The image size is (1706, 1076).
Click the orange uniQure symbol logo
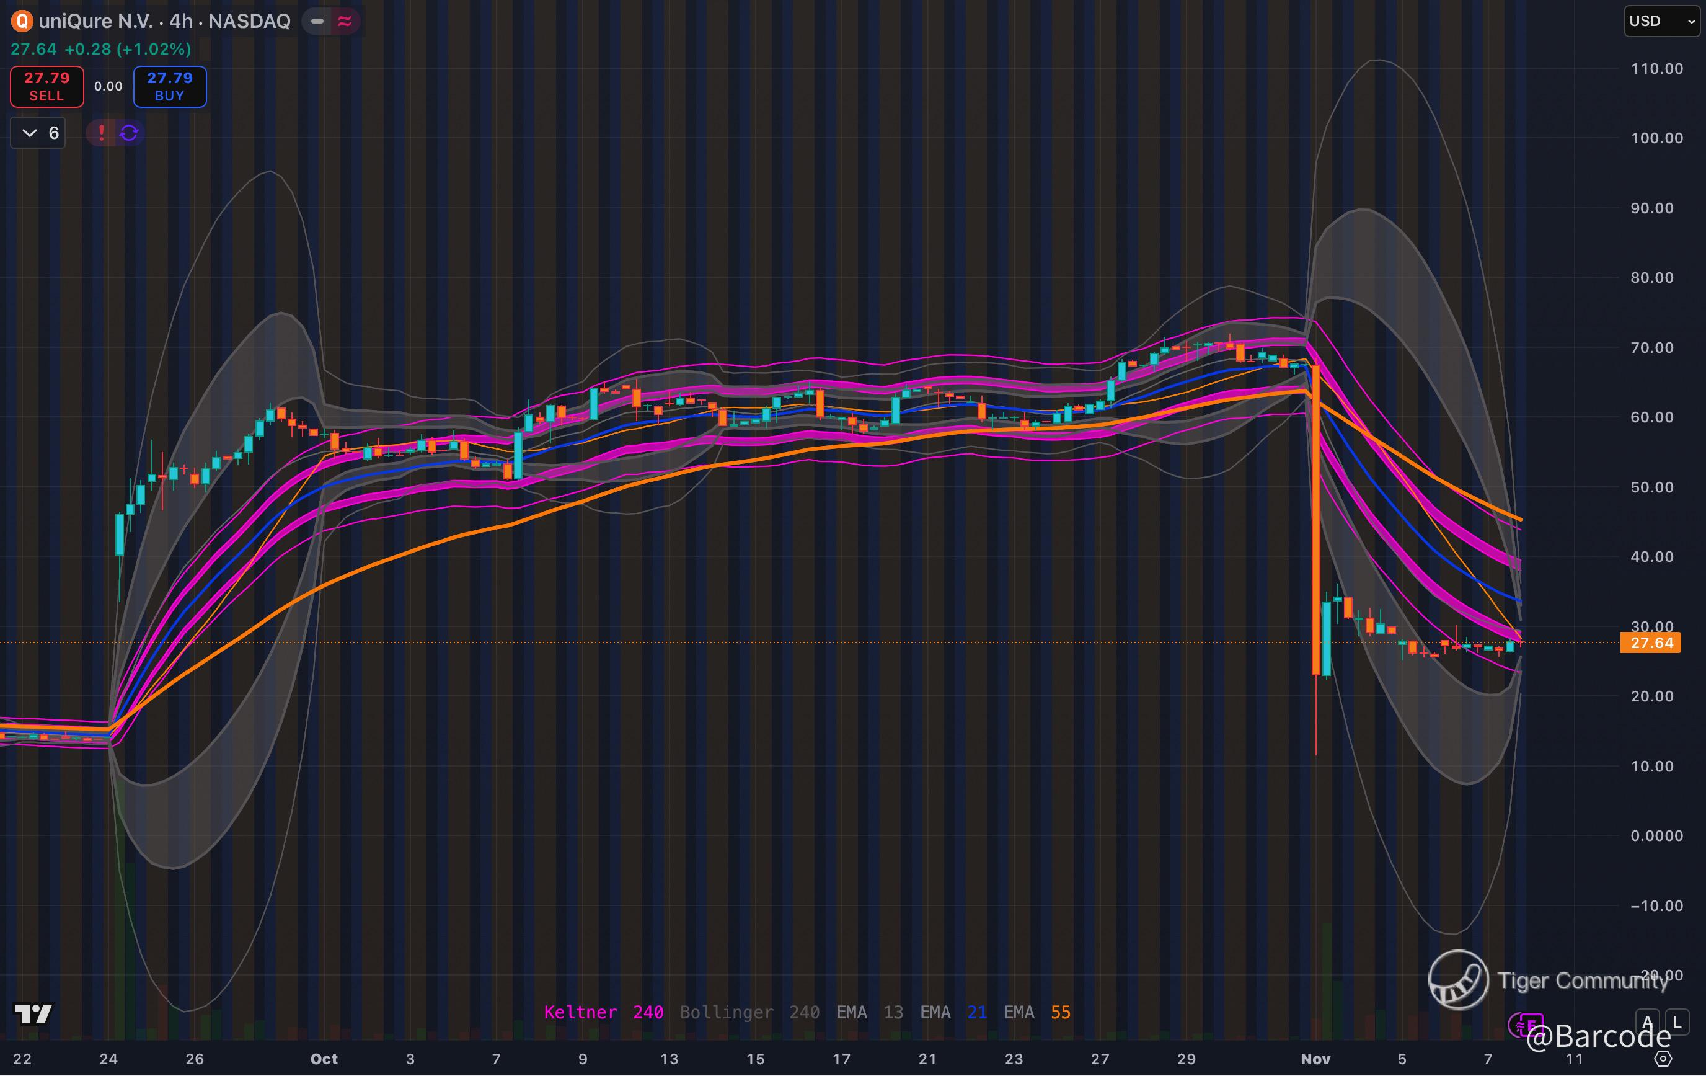tap(22, 21)
